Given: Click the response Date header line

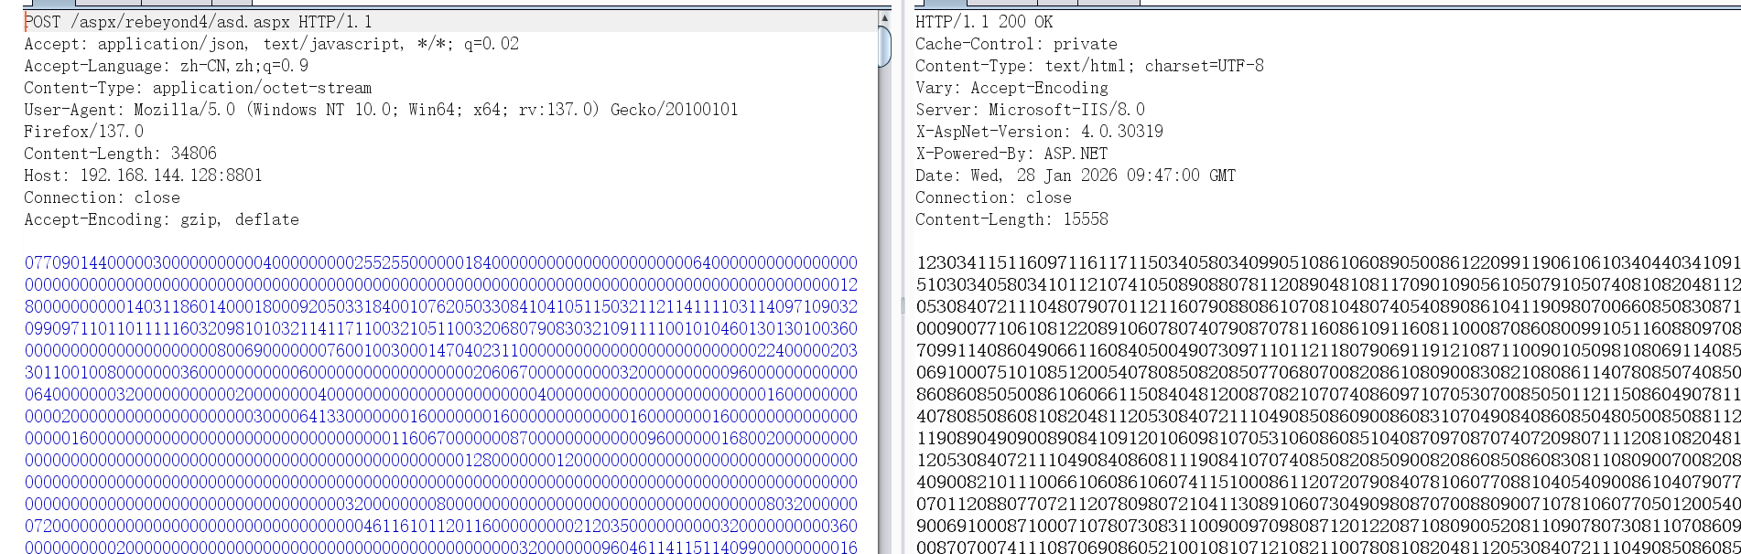Looking at the screenshot, I should coord(1076,176).
